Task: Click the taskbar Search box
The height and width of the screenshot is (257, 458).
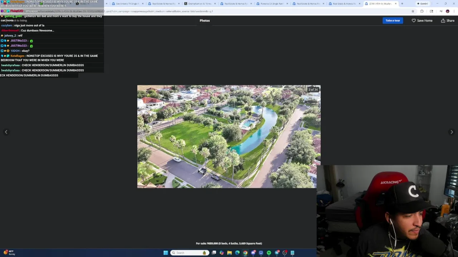Action: tap(190, 253)
